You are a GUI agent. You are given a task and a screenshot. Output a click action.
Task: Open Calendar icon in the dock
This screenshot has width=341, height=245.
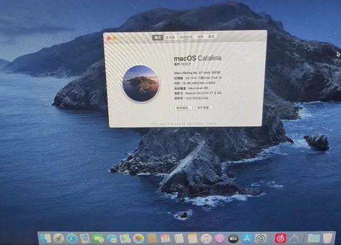(166, 239)
